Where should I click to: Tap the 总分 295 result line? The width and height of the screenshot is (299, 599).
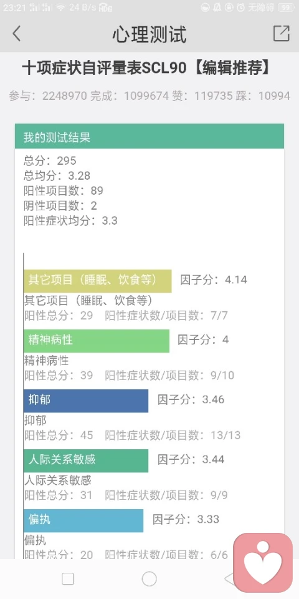point(50,160)
